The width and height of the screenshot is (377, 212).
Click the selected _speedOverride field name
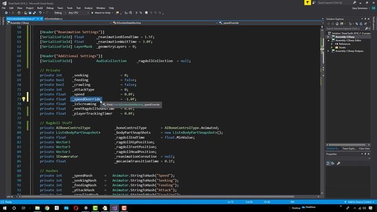pyautogui.click(x=87, y=99)
